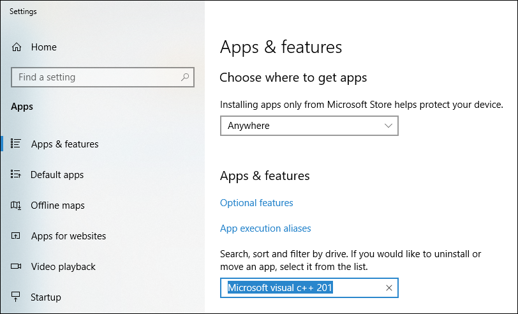Viewport: 518px width, 314px height.
Task: Click the chevron arrow on the Anywhere combo box
Action: click(x=389, y=126)
